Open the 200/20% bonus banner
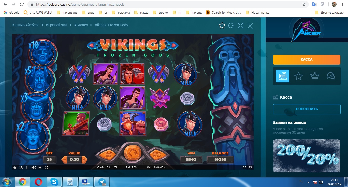The width and height of the screenshot is (348, 187). tap(307, 156)
